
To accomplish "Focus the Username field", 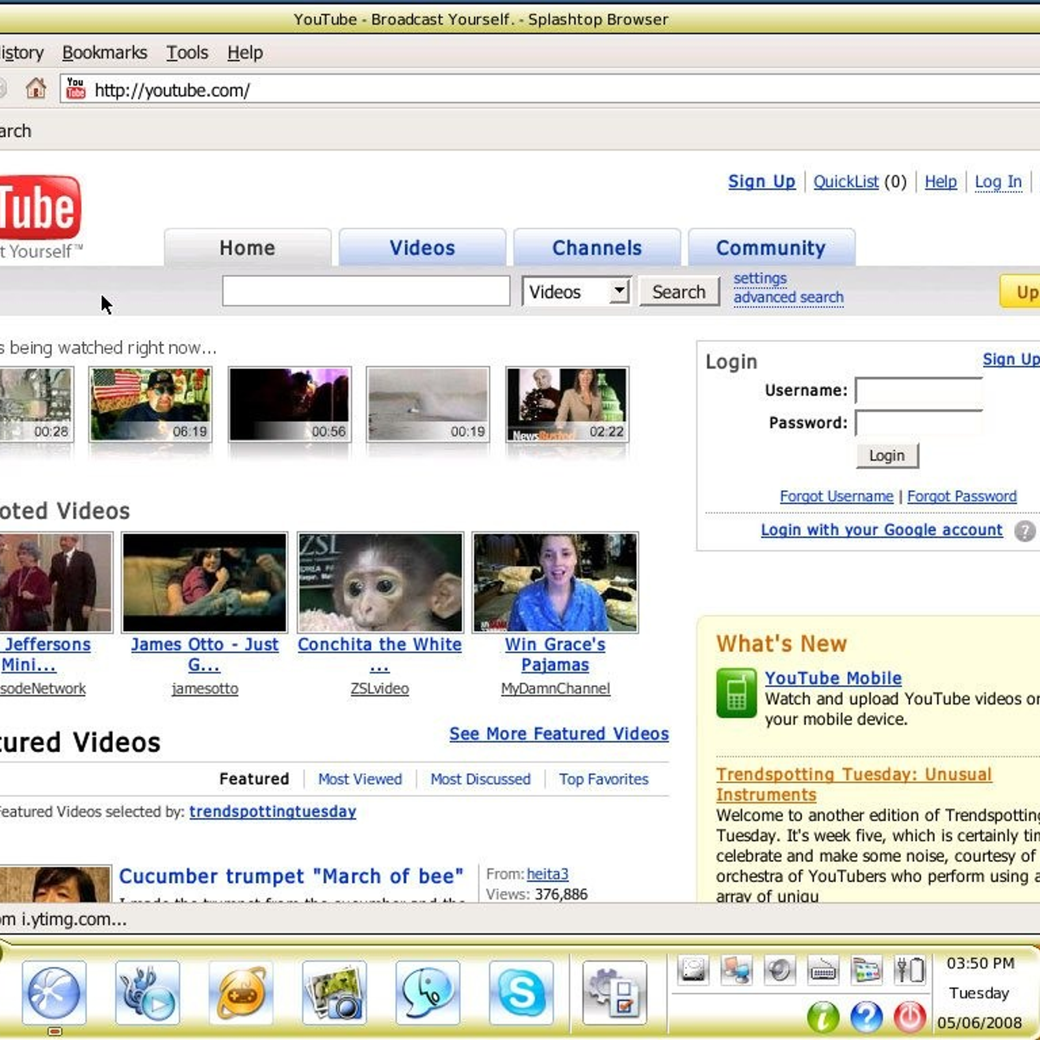I will pyautogui.click(x=919, y=391).
